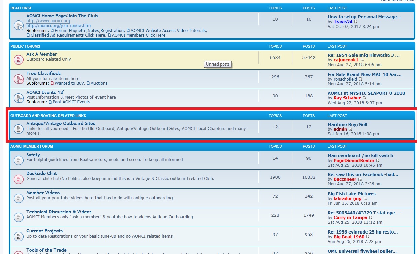View latest post icon next to Buccaneer
This screenshot has width=417, height=254.
[x=360, y=179]
